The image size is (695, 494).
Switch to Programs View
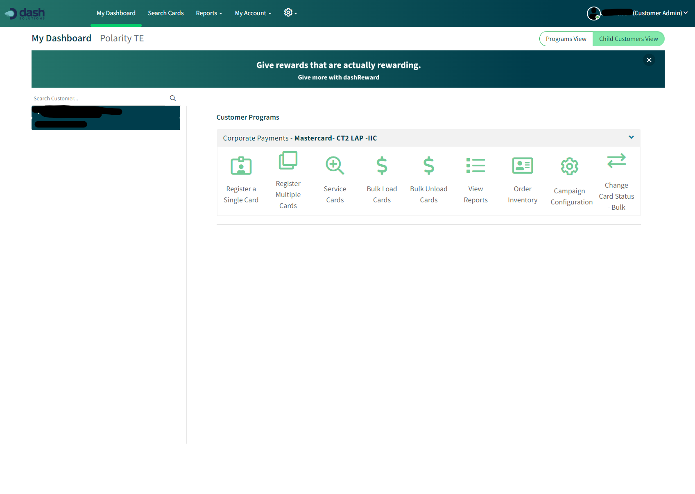click(566, 39)
